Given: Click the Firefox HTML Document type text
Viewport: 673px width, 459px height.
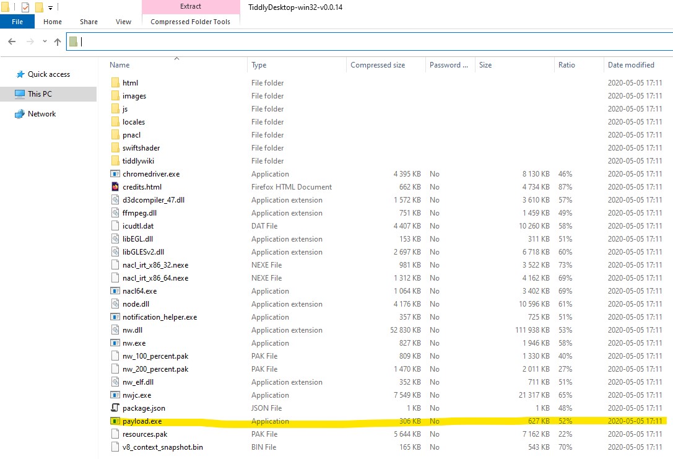Looking at the screenshot, I should [292, 187].
